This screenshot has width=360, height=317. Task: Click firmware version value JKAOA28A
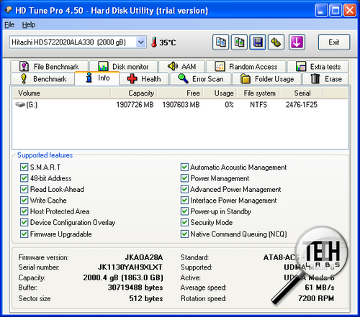[x=144, y=257]
